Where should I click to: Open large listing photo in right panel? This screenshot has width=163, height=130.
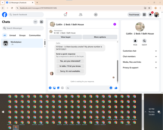pyautogui.click(x=140, y=27)
